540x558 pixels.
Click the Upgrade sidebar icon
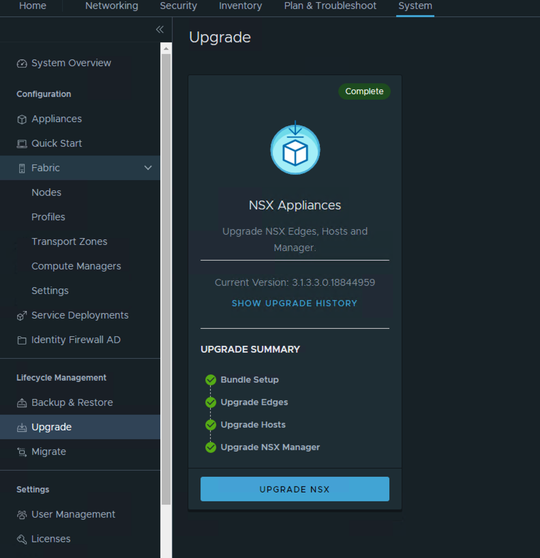tap(22, 428)
